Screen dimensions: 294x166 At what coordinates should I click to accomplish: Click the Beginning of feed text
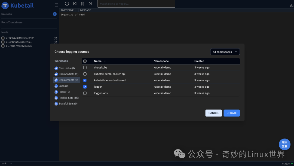(73, 15)
